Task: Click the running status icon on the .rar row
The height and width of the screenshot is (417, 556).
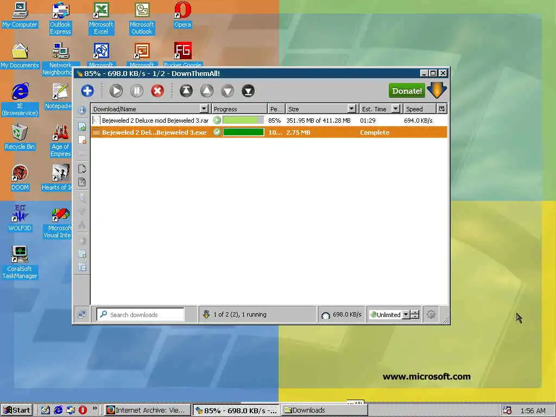Action: pyautogui.click(x=217, y=120)
